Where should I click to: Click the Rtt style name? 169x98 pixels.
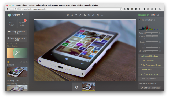pos(8,62)
